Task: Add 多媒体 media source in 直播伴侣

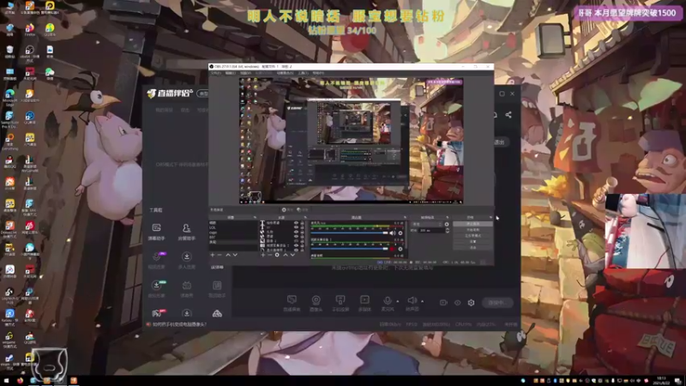Action: pos(364,303)
